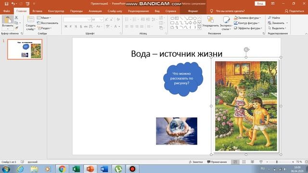Click the Найти search button
The height and width of the screenshot is (173, 308).
click(274, 18)
